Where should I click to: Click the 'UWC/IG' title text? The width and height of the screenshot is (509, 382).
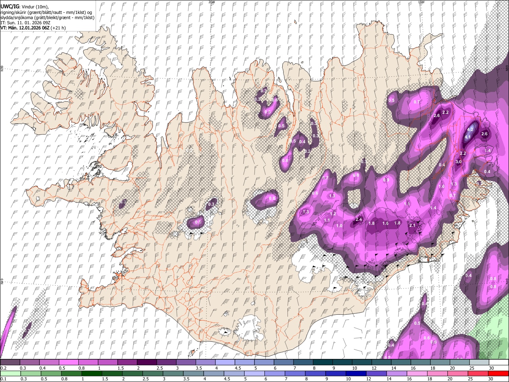coord(9,7)
